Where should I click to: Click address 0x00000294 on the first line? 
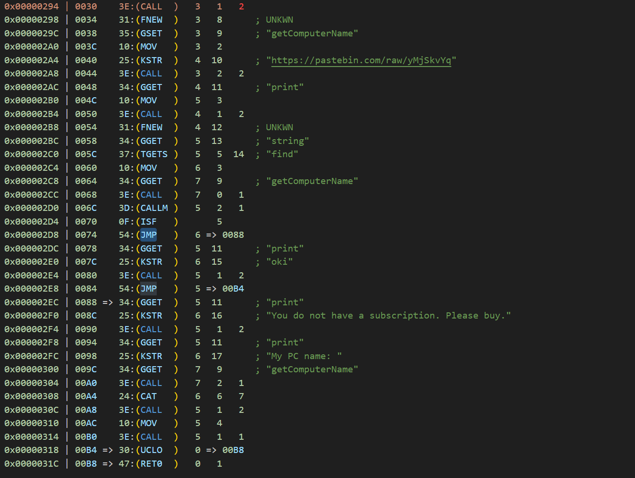(x=32, y=7)
